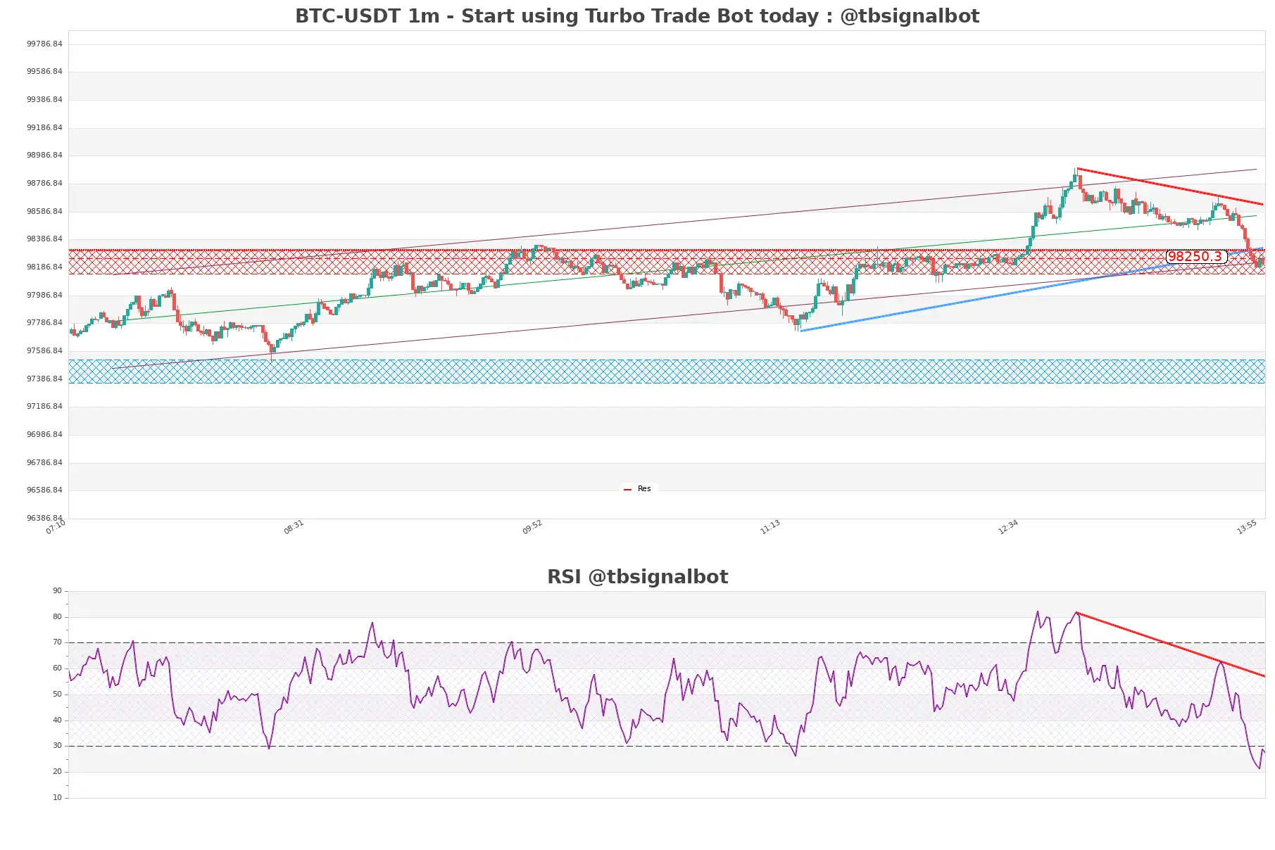Click the 13:55 time axis label
1275x850 pixels.
(1247, 527)
